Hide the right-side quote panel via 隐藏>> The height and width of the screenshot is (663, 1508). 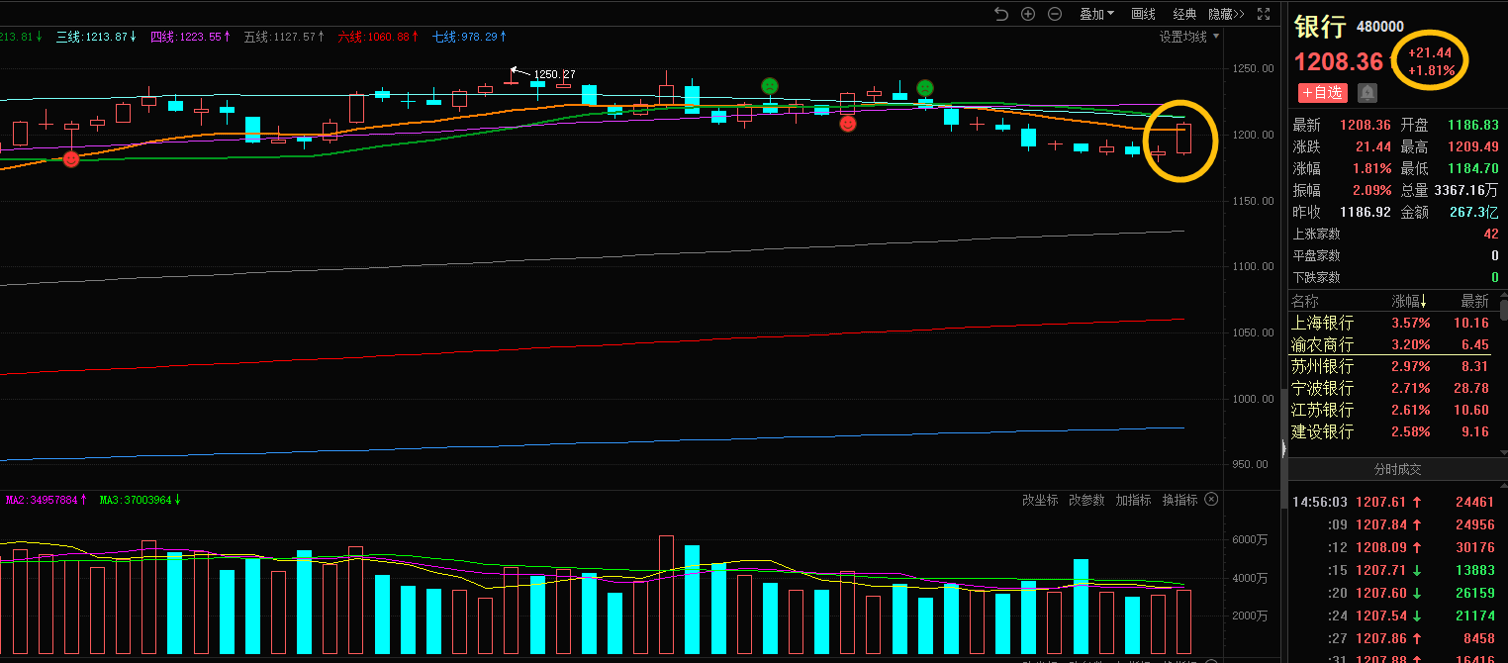(1226, 14)
